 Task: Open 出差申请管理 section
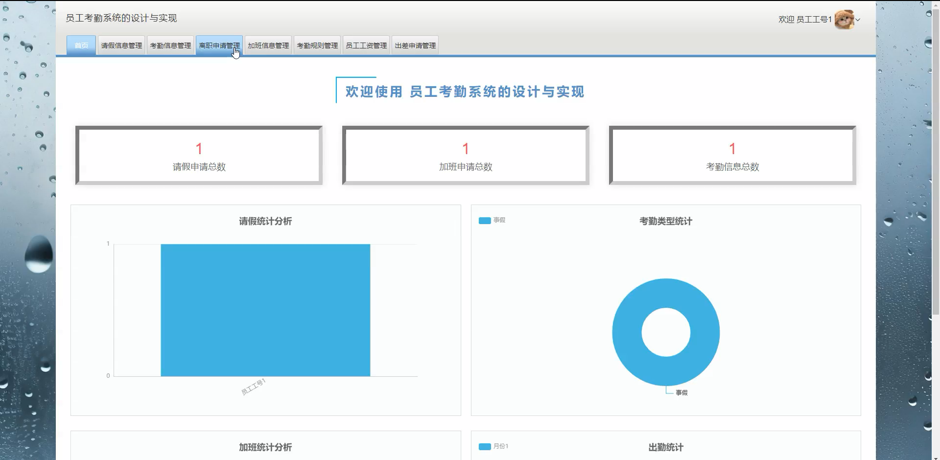point(414,45)
